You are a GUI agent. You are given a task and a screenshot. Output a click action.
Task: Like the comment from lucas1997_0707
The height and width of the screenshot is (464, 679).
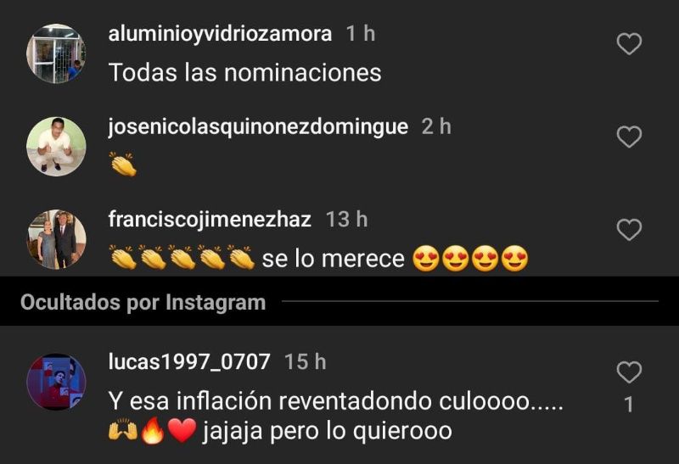629,372
